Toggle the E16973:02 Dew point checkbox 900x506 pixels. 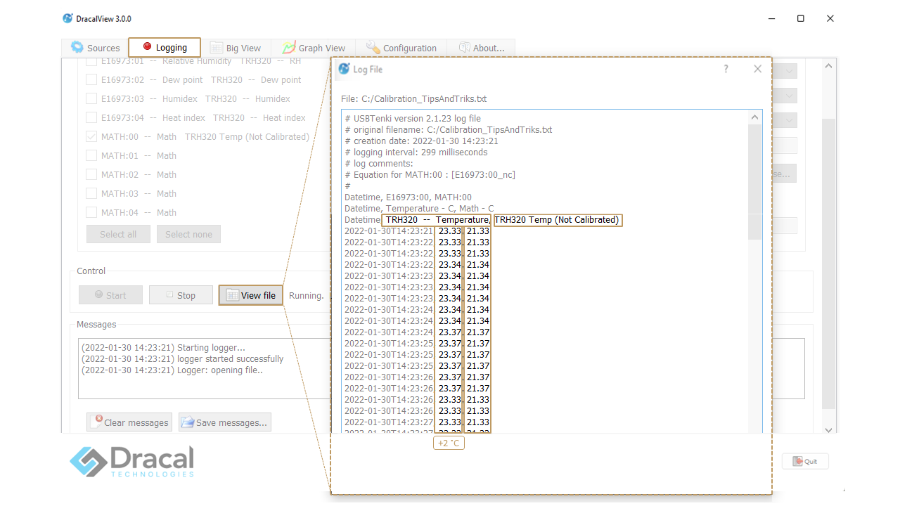coord(91,80)
